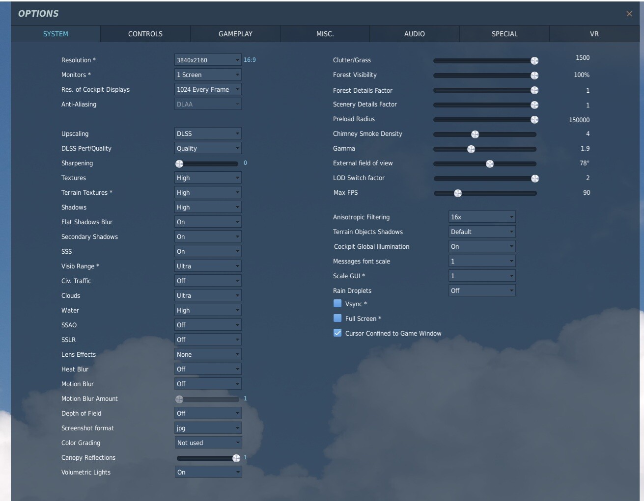Expand the Heat Blur dropdown

point(208,369)
